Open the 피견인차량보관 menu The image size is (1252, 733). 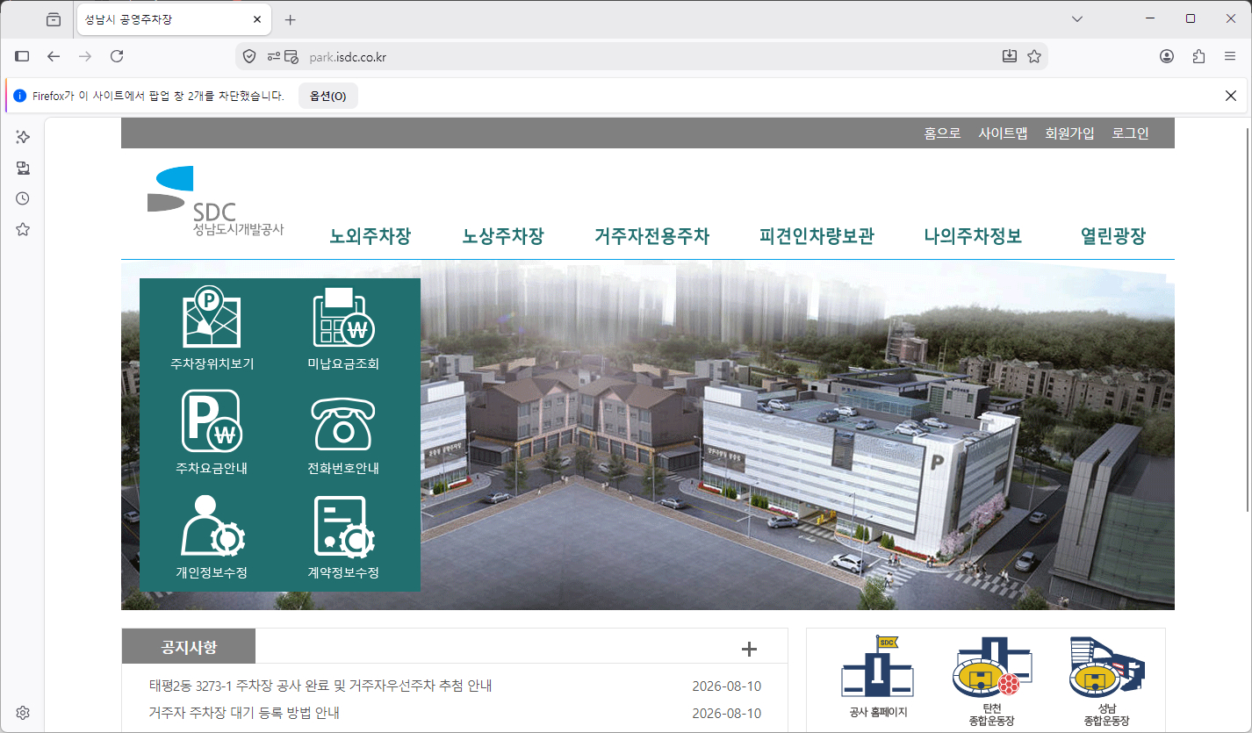817,236
